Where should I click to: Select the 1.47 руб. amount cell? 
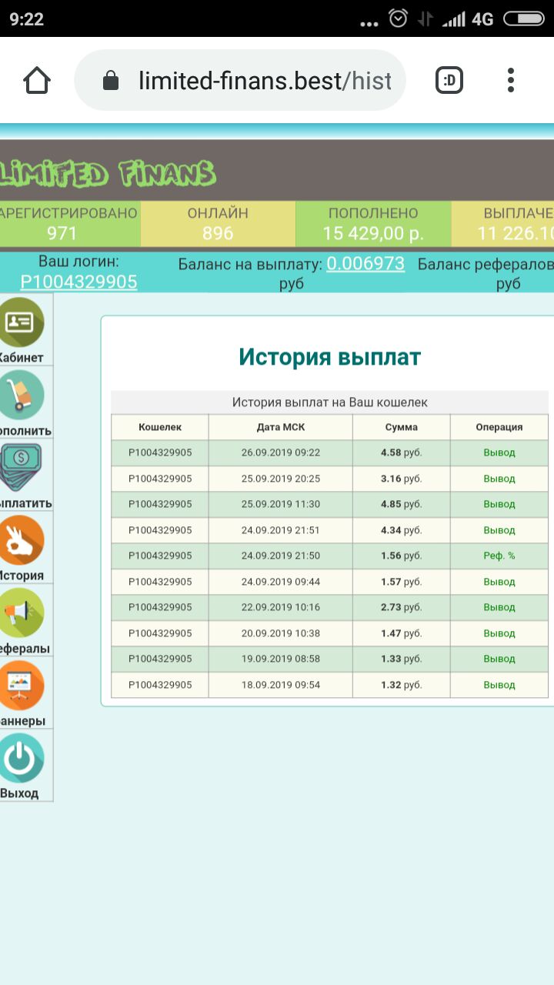(x=402, y=633)
